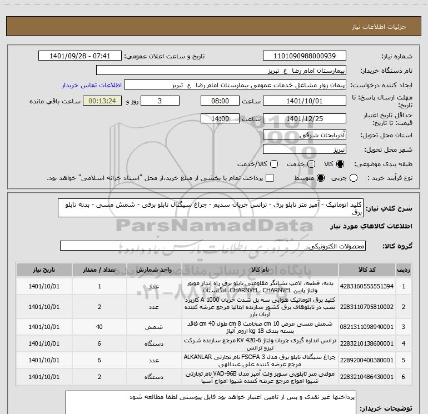Click the announcement date field 1401/09/28 - 07:41
Viewport: 428px width, 414px height.
pos(79,56)
